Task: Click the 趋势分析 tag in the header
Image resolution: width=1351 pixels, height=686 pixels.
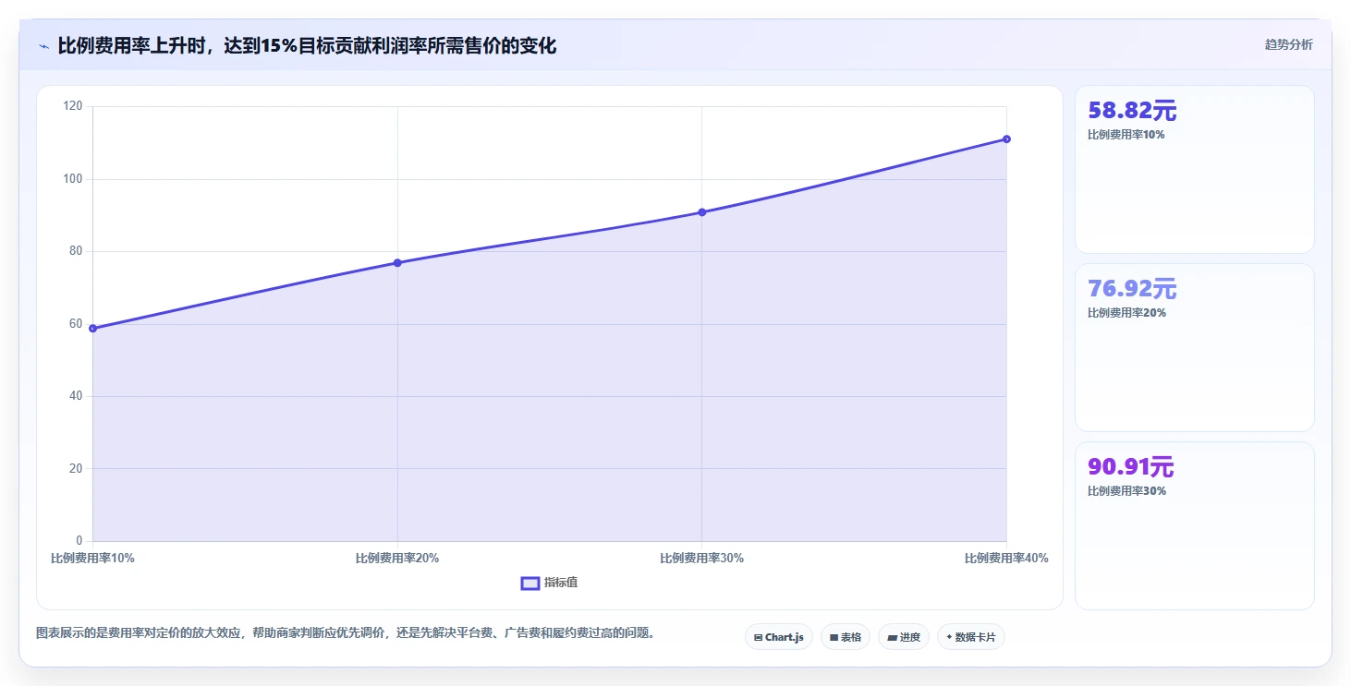Action: (x=1288, y=44)
